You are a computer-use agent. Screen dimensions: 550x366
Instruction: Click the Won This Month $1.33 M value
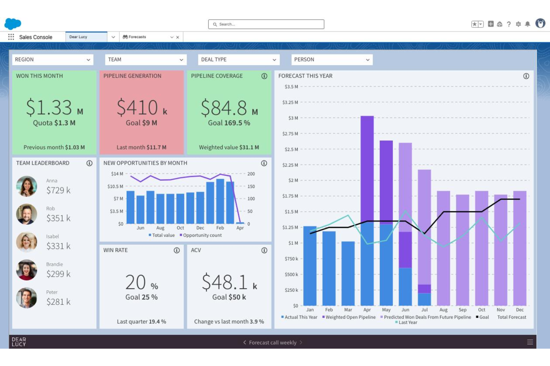click(x=54, y=108)
